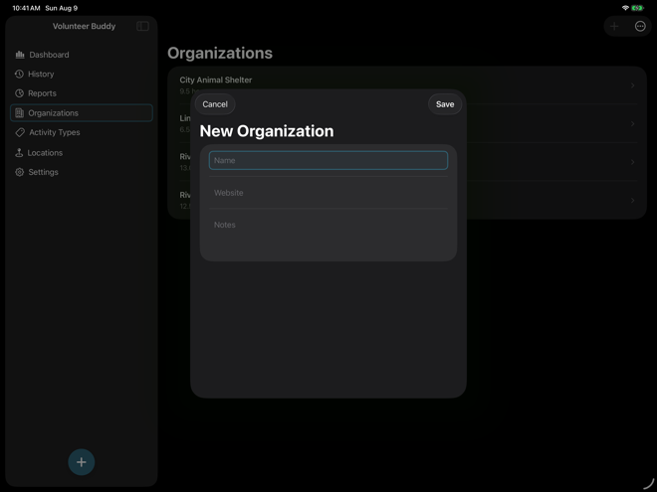657x492 pixels.
Task: Focus the Name input field
Action: [328, 160]
